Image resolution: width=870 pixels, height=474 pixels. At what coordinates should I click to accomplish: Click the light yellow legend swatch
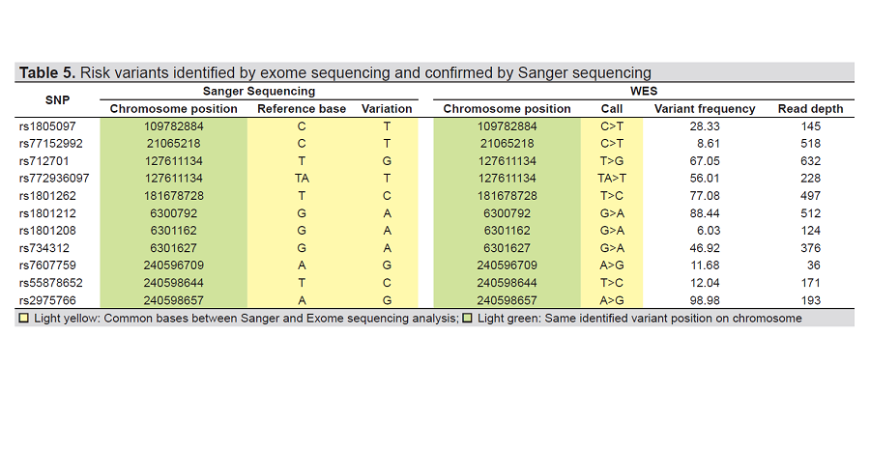(x=24, y=319)
